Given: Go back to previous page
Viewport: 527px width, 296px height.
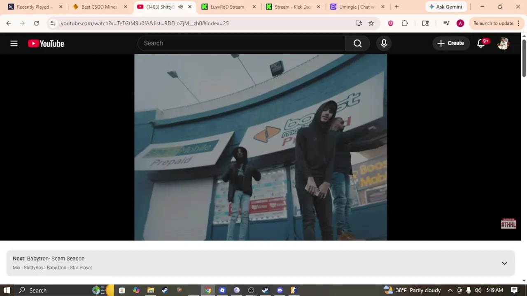Looking at the screenshot, I should pyautogui.click(x=9, y=23).
